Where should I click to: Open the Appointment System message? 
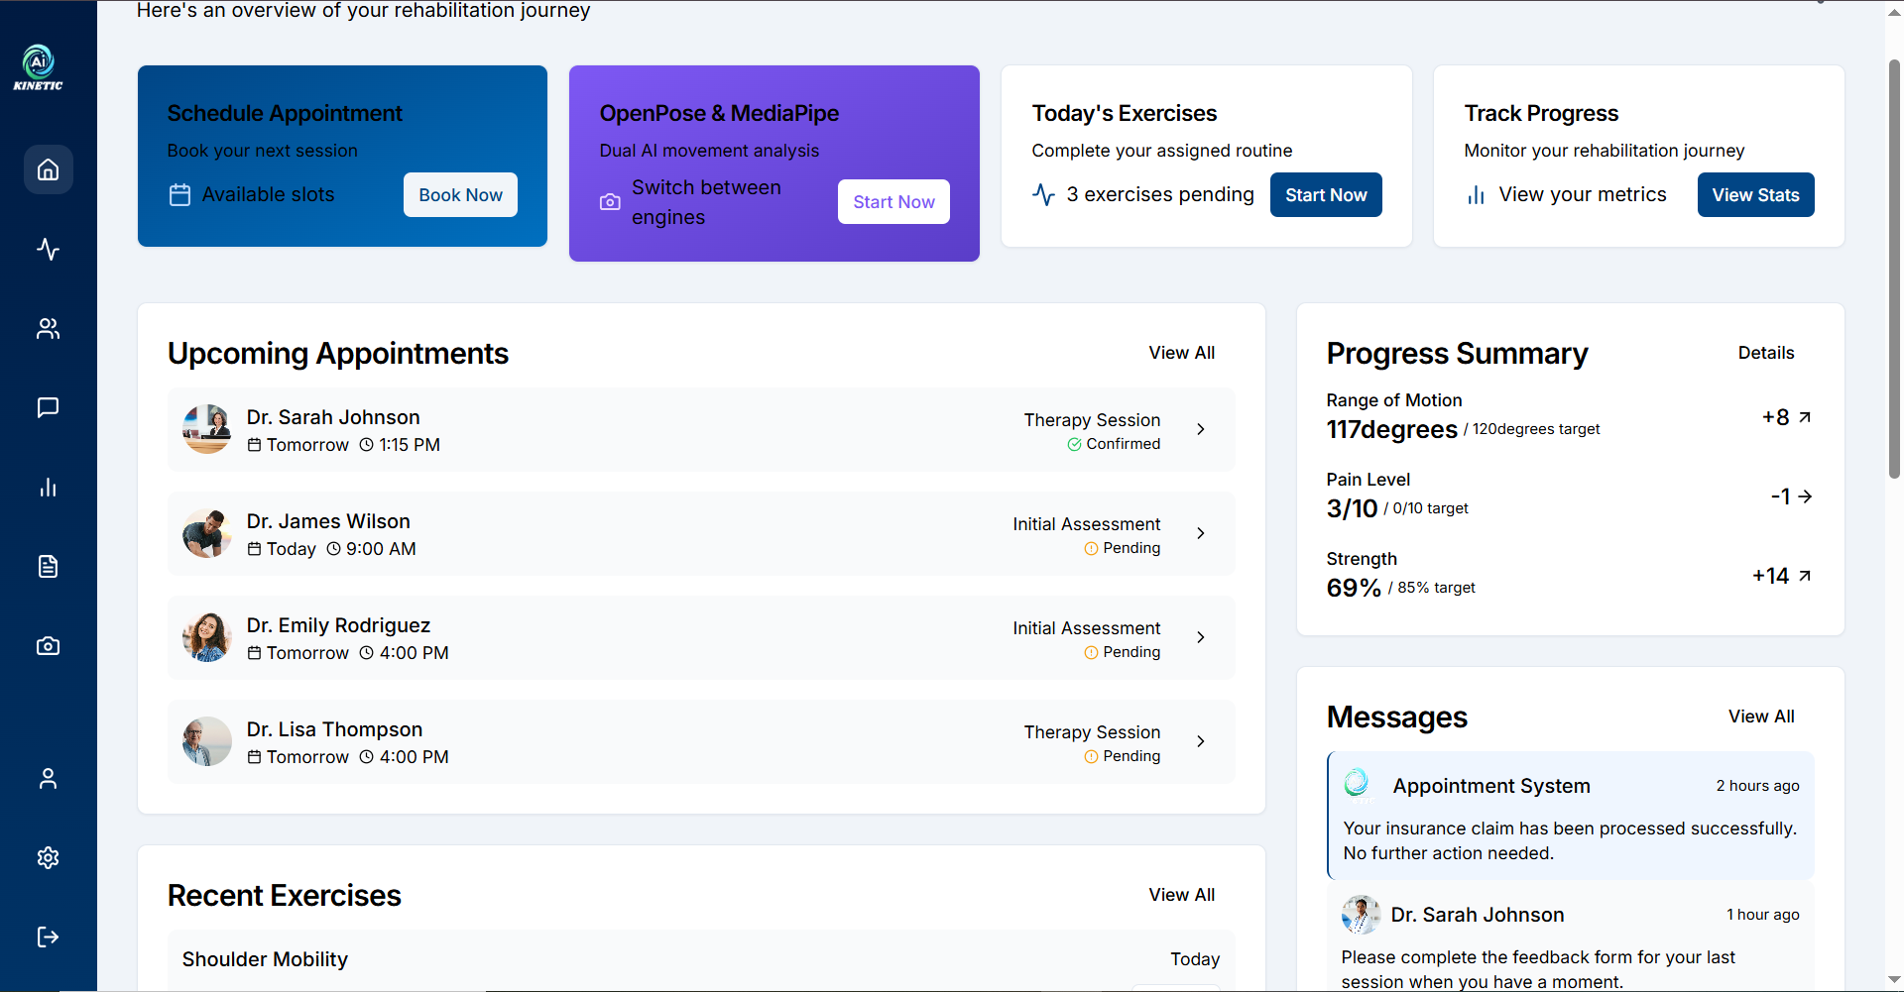click(1571, 816)
